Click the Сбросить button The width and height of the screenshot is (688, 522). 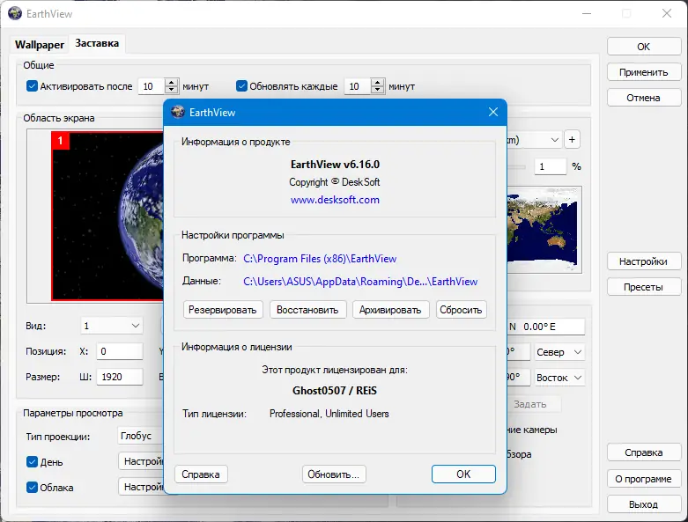tap(461, 310)
